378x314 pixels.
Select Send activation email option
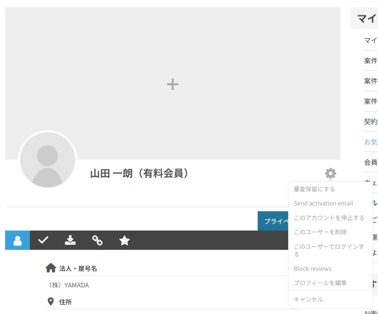[x=323, y=203]
